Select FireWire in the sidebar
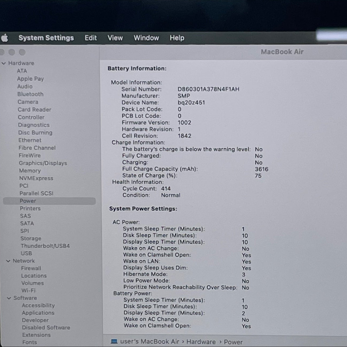Screen dimensions: 347x347 point(30,155)
